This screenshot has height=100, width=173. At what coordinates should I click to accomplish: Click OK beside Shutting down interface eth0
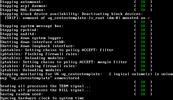[x=143, y=42]
